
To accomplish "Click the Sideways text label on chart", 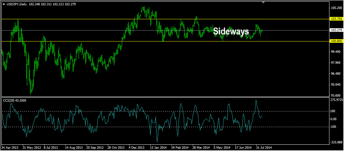I will 231,32.
